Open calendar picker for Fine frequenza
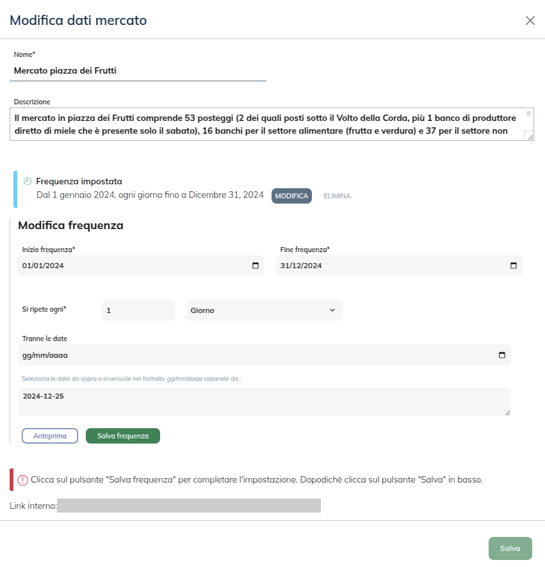Image resolution: width=545 pixels, height=567 pixels. [514, 266]
